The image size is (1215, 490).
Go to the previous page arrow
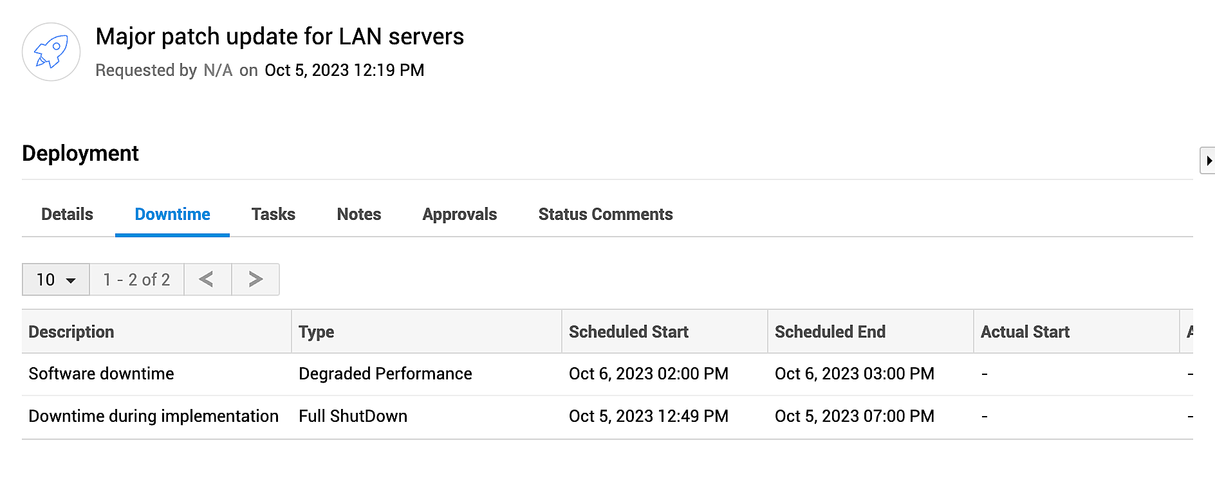coord(207,279)
